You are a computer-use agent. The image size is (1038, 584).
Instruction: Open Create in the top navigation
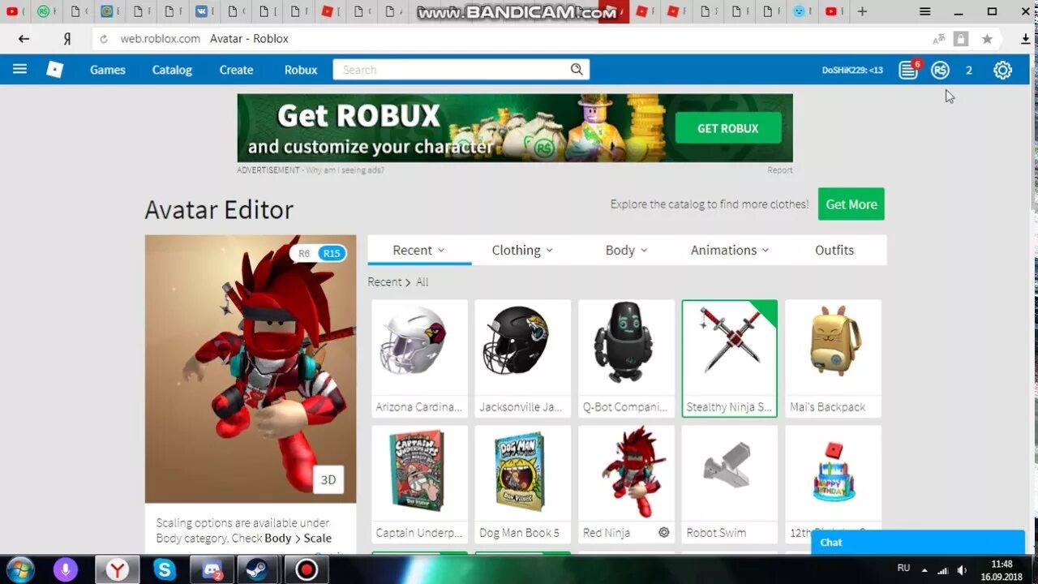point(236,70)
